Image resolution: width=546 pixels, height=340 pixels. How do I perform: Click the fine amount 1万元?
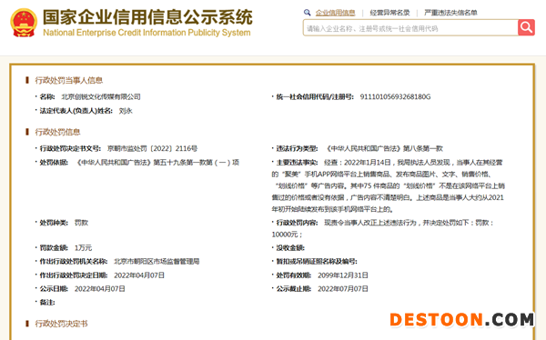click(x=83, y=248)
